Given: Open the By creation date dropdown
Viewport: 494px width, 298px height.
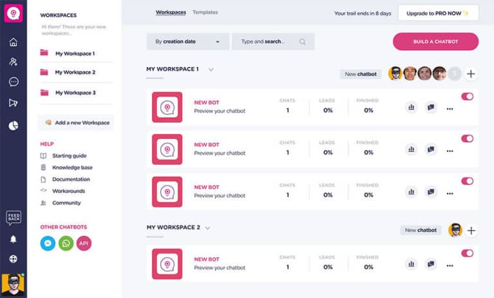Looking at the screenshot, I should pos(188,42).
